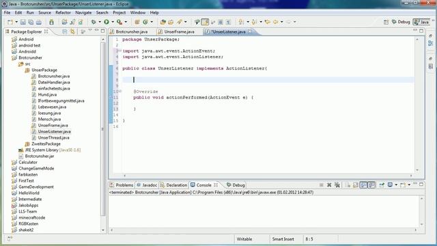Viewport: 437px width, 246px height.
Task: Open Package Explorer view menu triangle
Action: pos(89,31)
